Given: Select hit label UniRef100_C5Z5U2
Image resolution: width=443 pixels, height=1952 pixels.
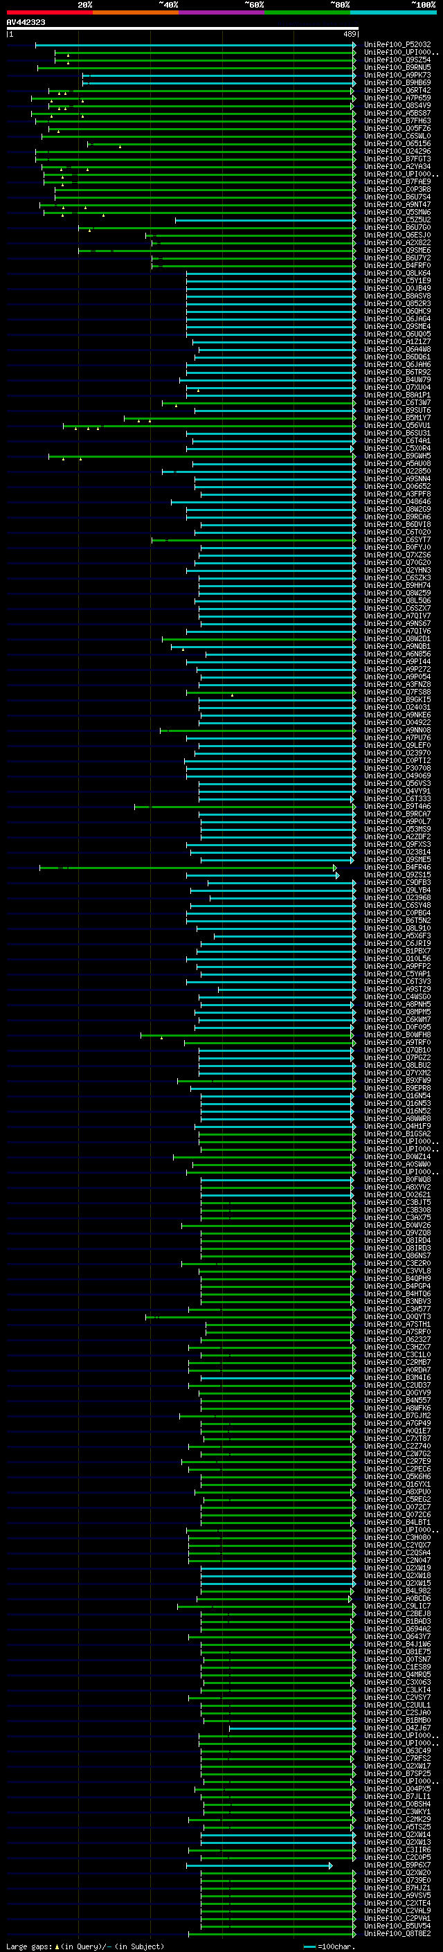Looking at the screenshot, I should pyautogui.click(x=397, y=220).
